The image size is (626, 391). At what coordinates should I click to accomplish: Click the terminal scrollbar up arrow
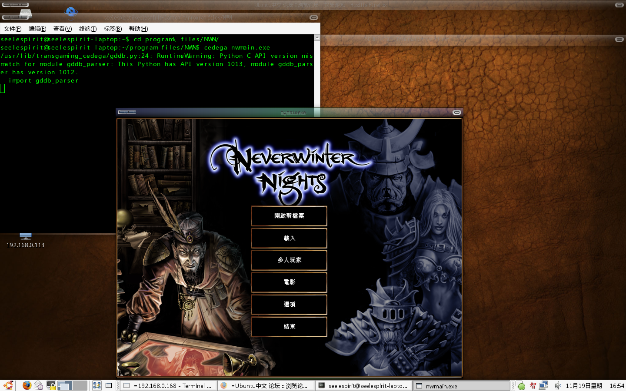[x=317, y=37]
